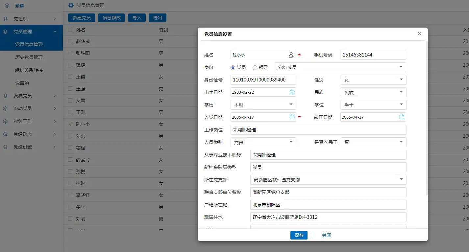Open the 学历 dropdown showing 本科
The image size is (469, 252).
tap(263, 105)
